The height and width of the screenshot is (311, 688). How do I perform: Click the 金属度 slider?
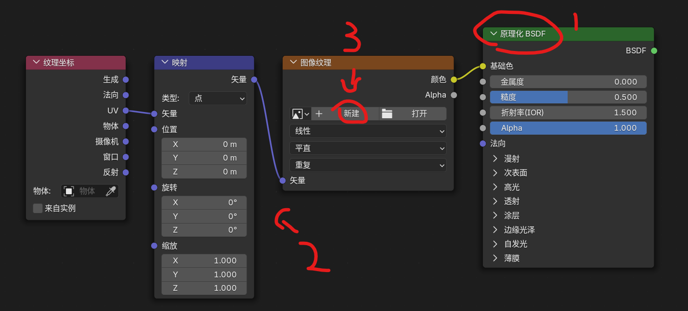coord(568,82)
